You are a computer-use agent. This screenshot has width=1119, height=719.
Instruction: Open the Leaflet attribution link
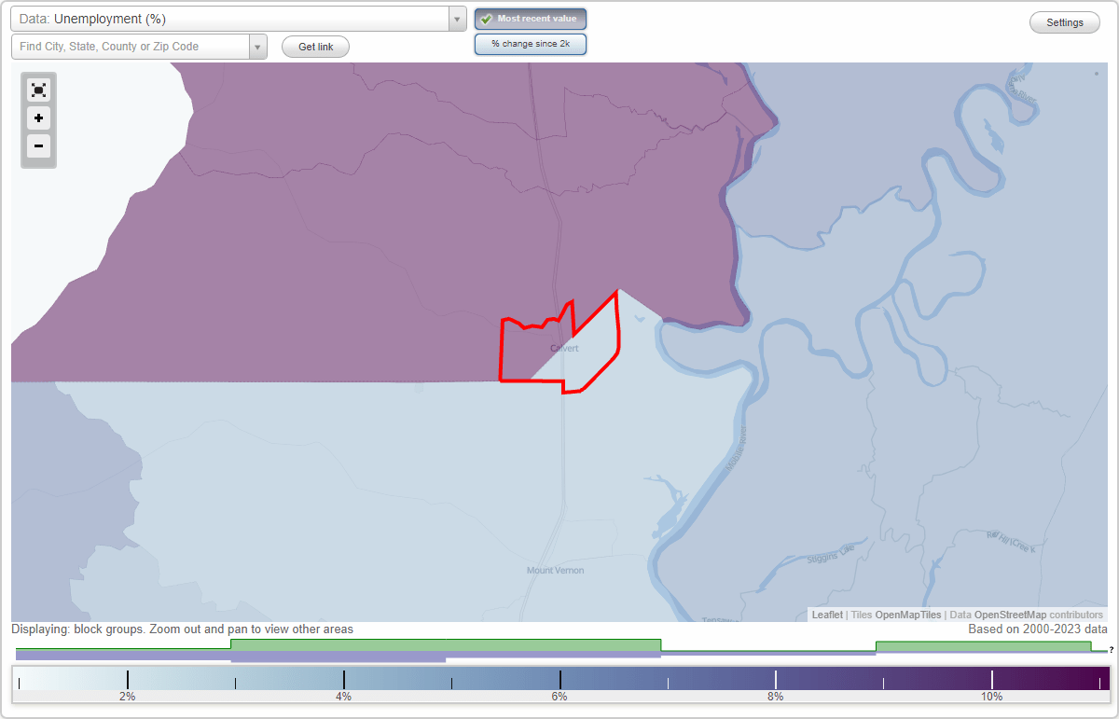point(826,615)
